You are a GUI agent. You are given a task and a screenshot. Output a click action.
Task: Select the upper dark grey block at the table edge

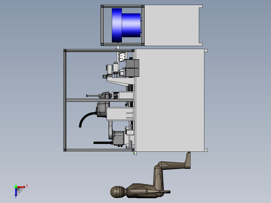[132, 64]
